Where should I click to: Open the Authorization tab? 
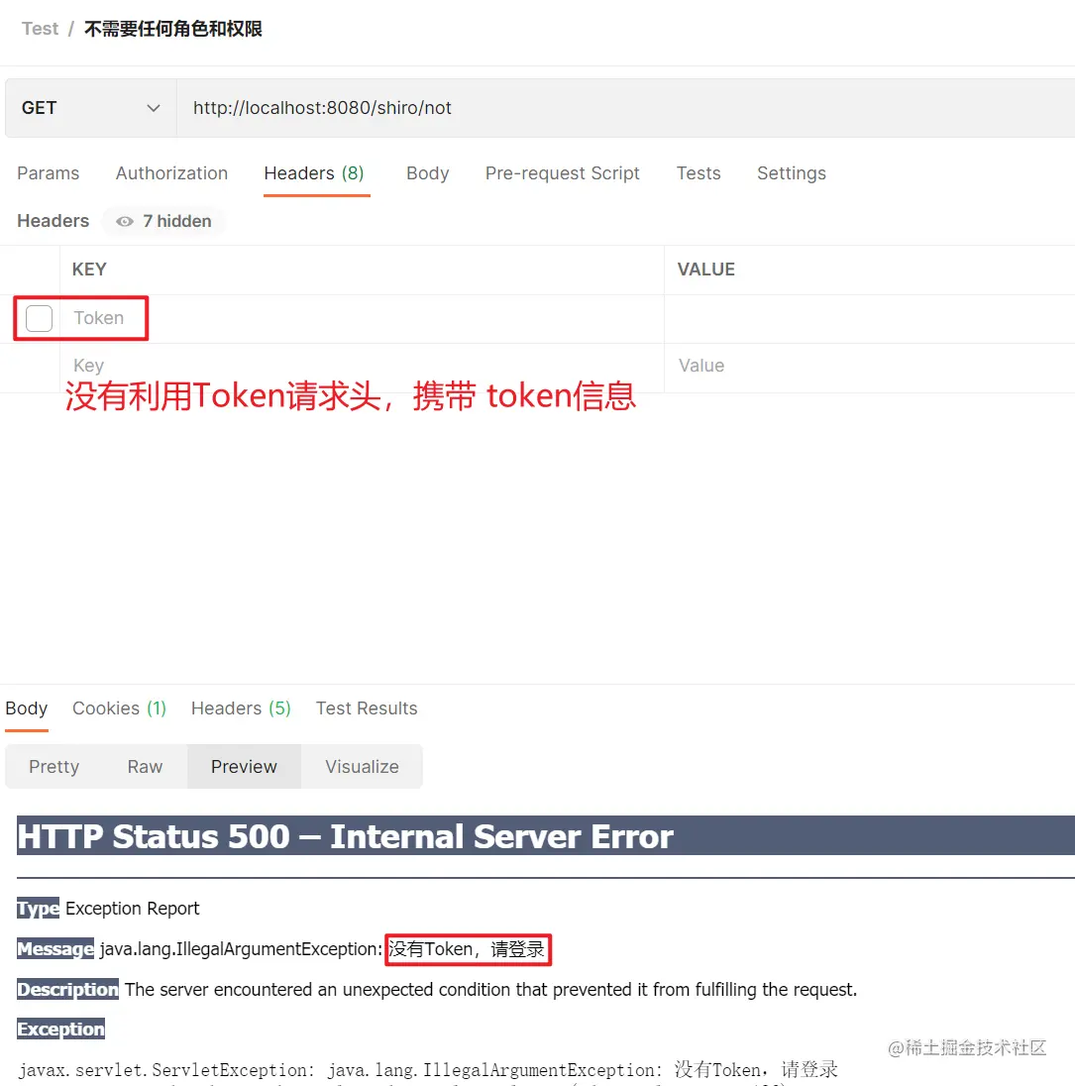click(171, 173)
